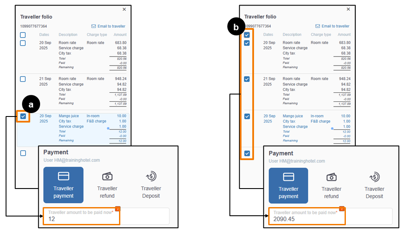Image resolution: width=414 pixels, height=233 pixels.
Task: Click 683.80 amount in left folio
Action: pyautogui.click(x=121, y=43)
